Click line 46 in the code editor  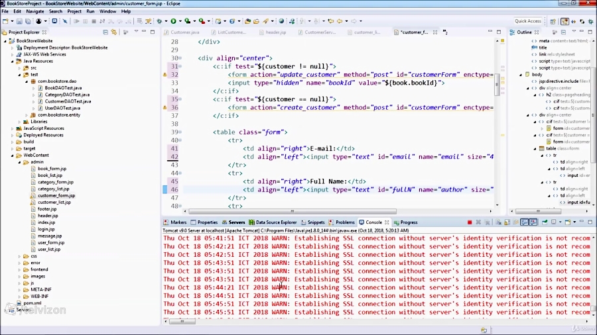click(x=338, y=189)
